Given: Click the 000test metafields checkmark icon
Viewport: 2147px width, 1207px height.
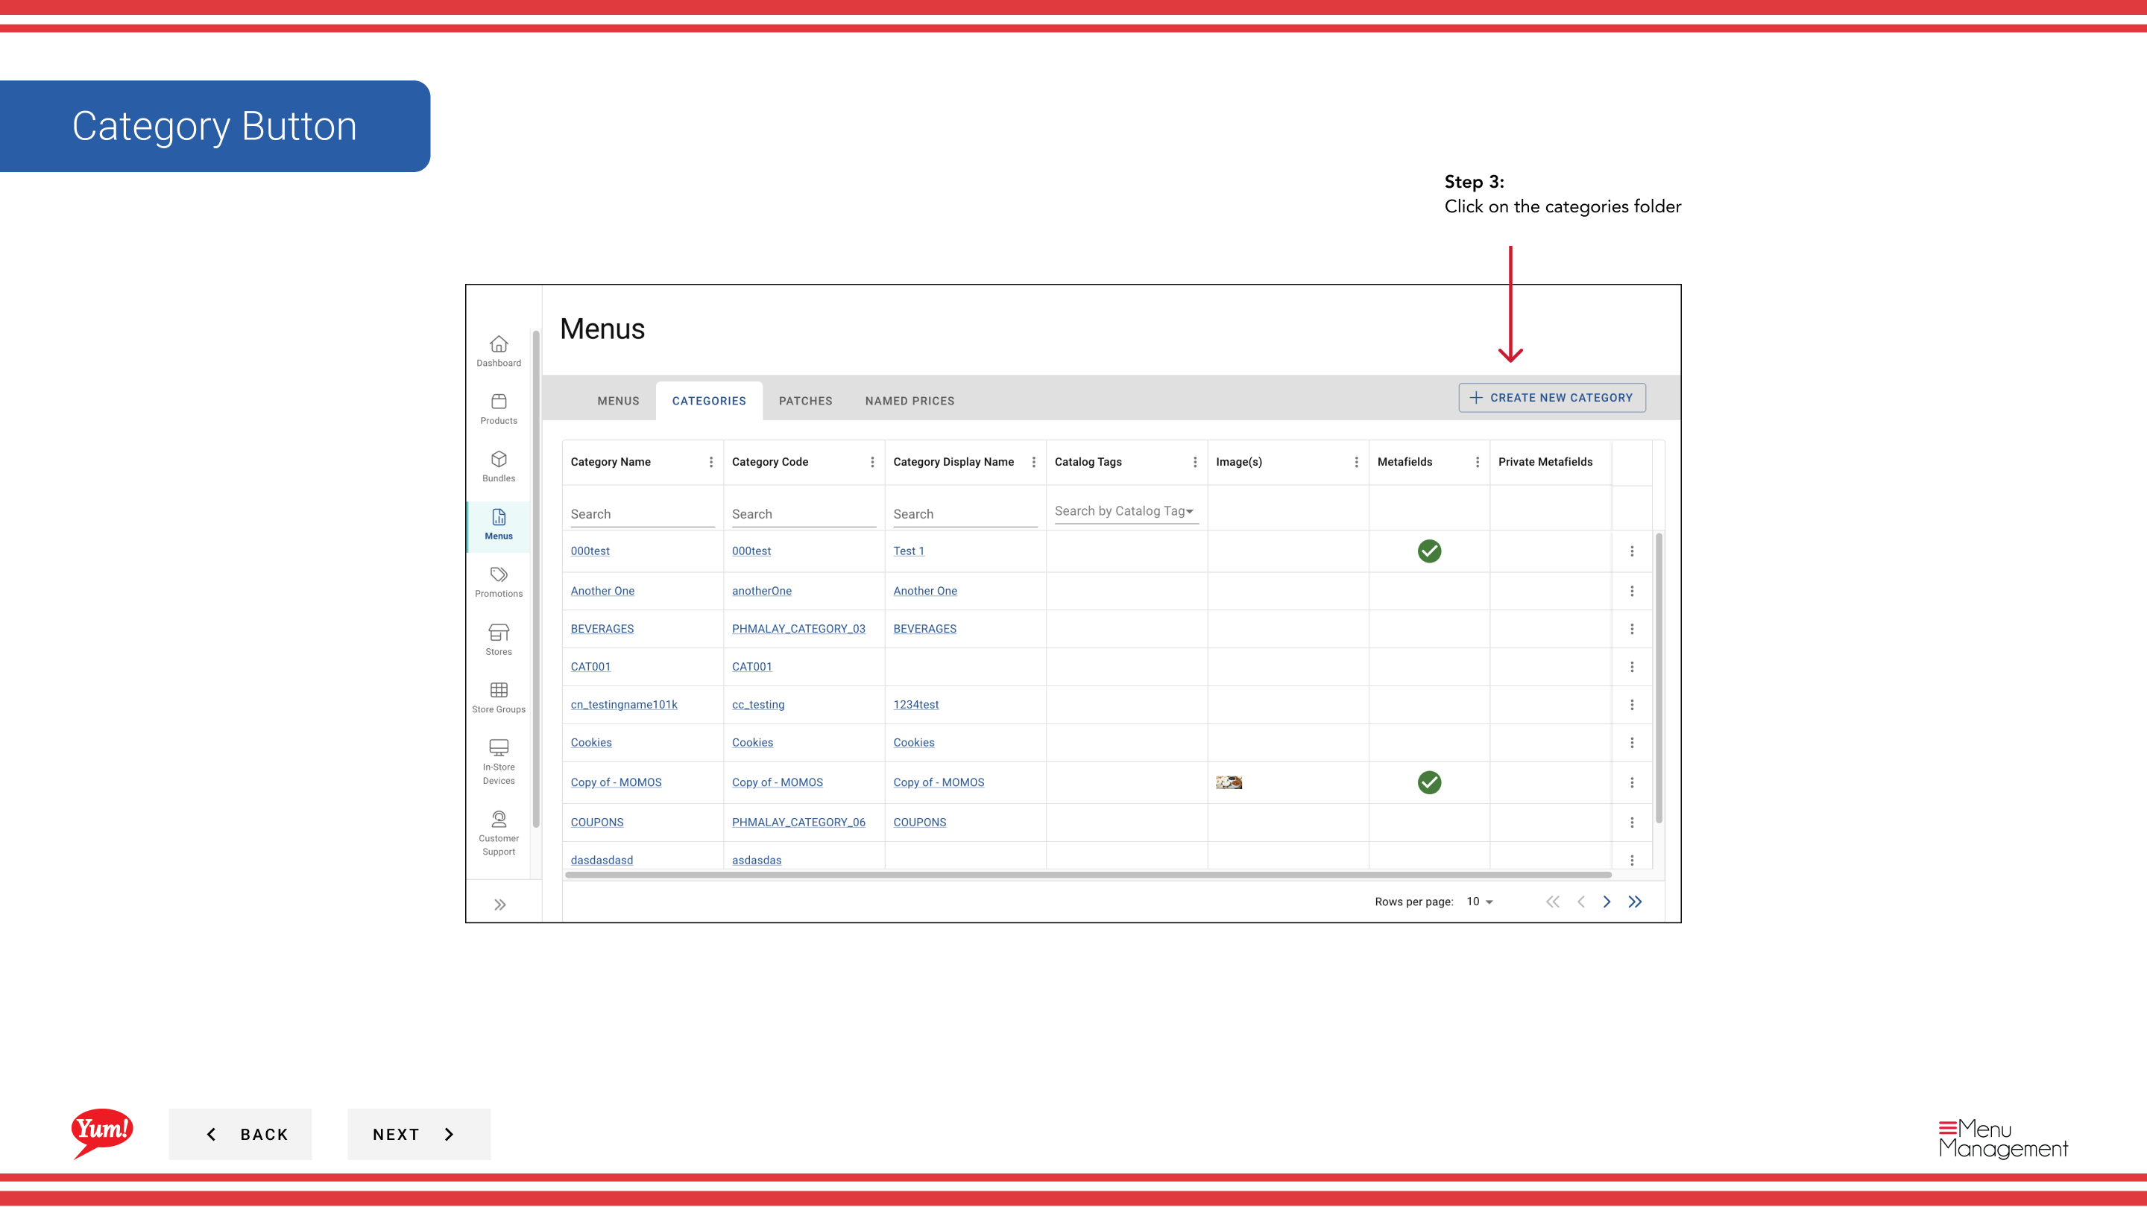Looking at the screenshot, I should (1429, 551).
